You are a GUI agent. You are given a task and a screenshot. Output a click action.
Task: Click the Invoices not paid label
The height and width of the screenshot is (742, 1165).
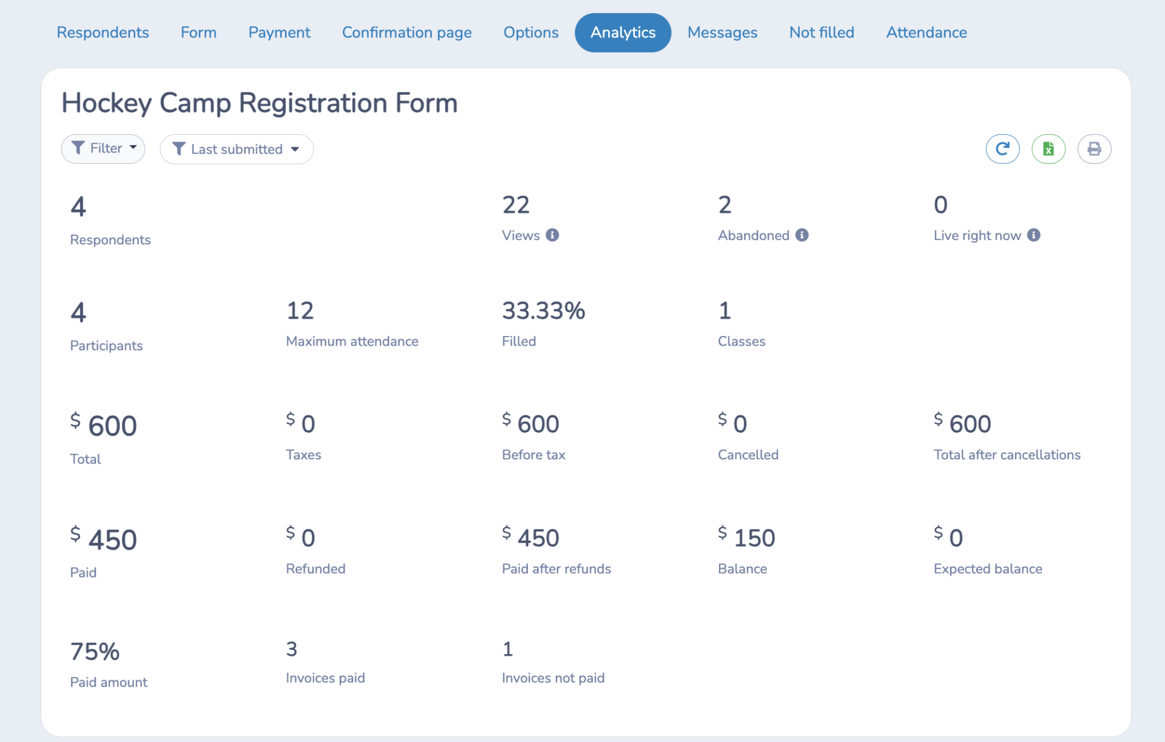(553, 678)
